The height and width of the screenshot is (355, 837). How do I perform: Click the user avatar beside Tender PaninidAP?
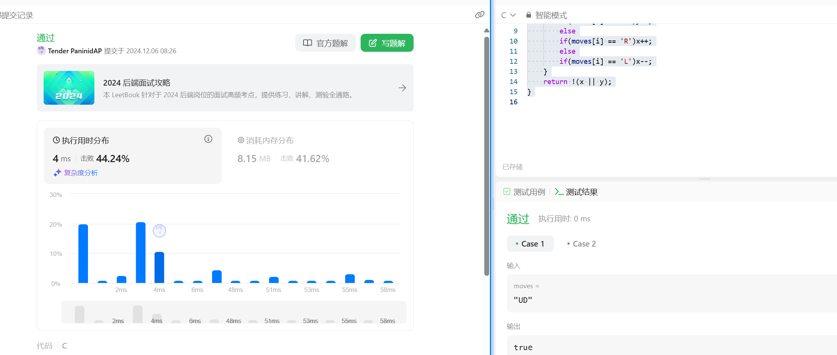(x=41, y=51)
